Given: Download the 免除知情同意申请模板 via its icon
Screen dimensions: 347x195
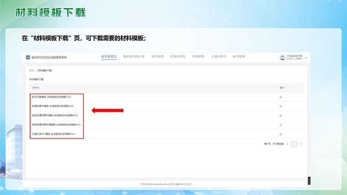Looking at the screenshot, I should coord(281,125).
